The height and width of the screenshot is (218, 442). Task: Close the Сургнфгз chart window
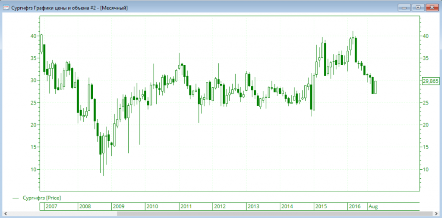[432, 7]
